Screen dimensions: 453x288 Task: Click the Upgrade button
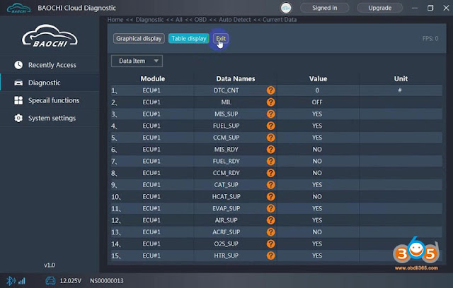tap(380, 8)
